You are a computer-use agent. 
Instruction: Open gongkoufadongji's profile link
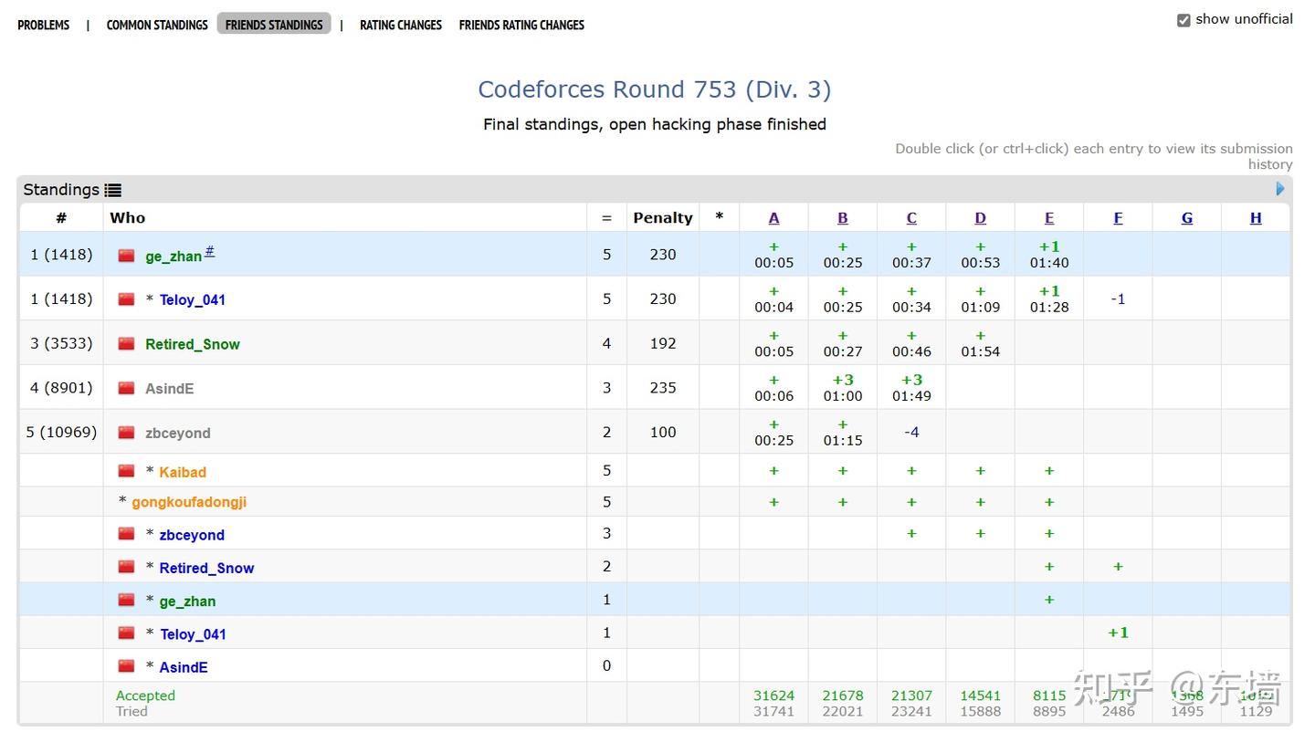[x=189, y=502]
